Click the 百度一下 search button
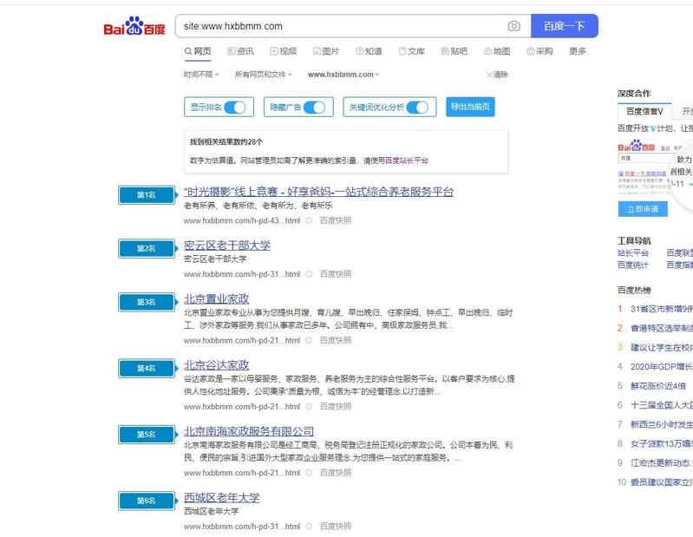This screenshot has width=693, height=537. [565, 26]
